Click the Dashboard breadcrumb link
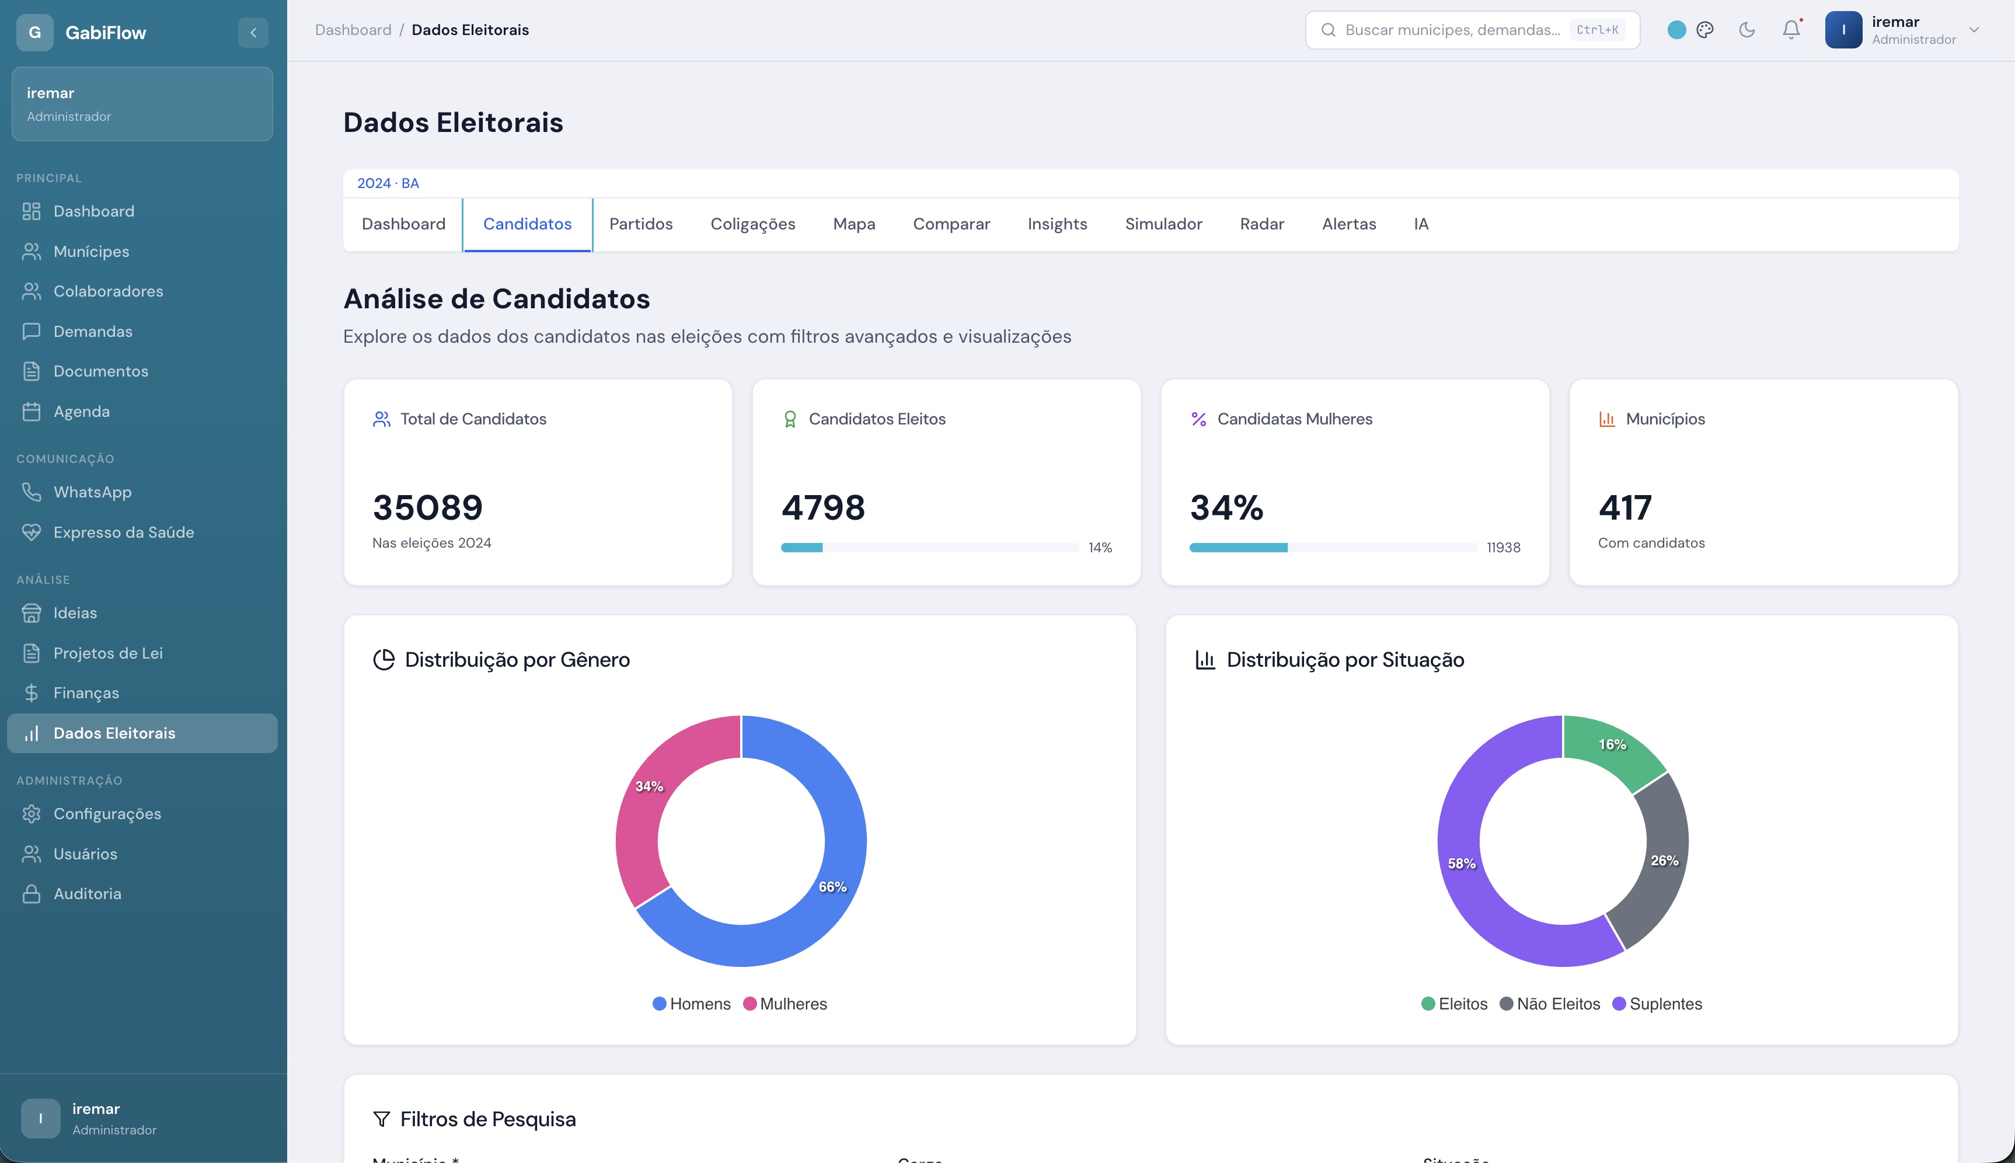 tap(354, 30)
